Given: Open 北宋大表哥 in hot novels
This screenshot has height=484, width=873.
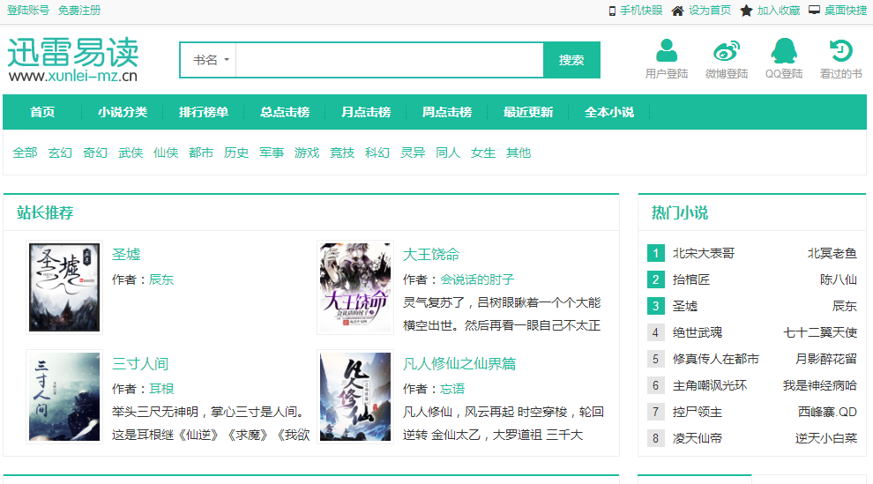Looking at the screenshot, I should 704,253.
